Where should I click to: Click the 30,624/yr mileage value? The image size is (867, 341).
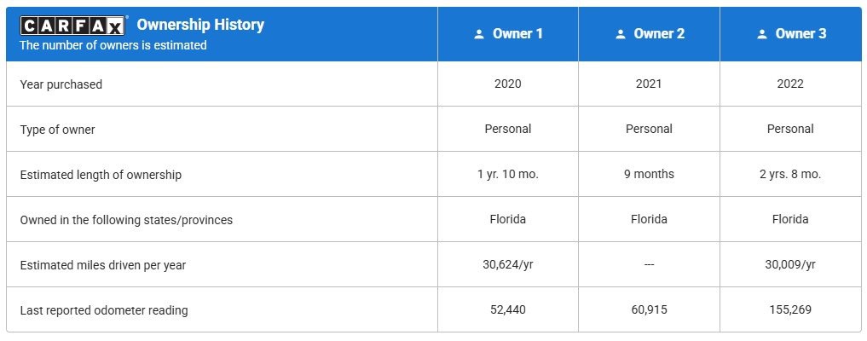(507, 265)
